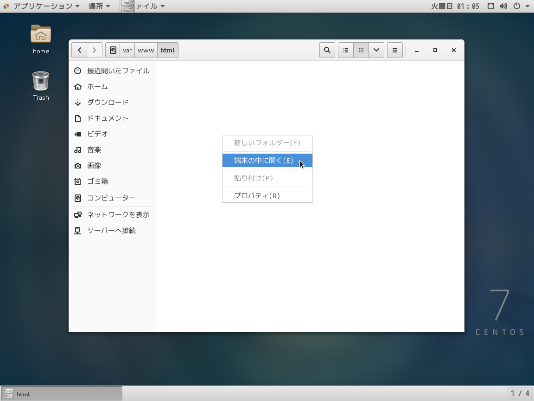Go to ホーム in the sidebar
This screenshot has width=534, height=401.
[112, 87]
